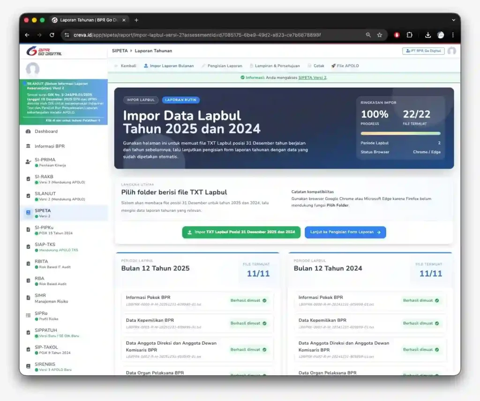
Task: Click Impor TXT Lapbul green button
Action: 241,232
